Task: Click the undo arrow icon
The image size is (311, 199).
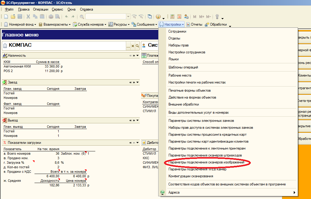Action: tap(67, 17)
